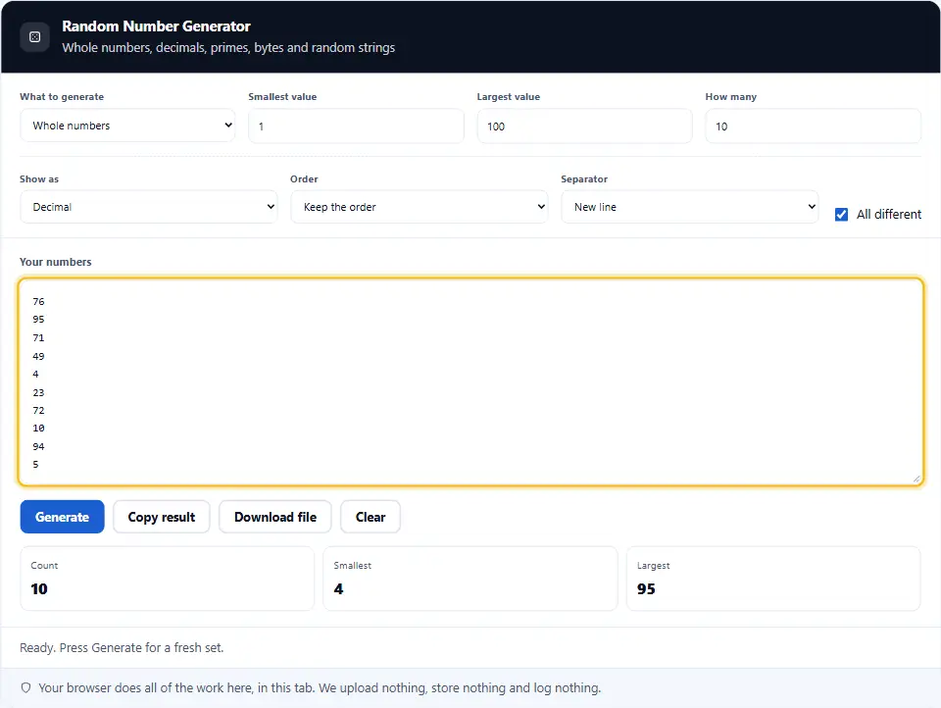Focus the Smallest value input field
This screenshot has width=941, height=708.
(x=356, y=126)
